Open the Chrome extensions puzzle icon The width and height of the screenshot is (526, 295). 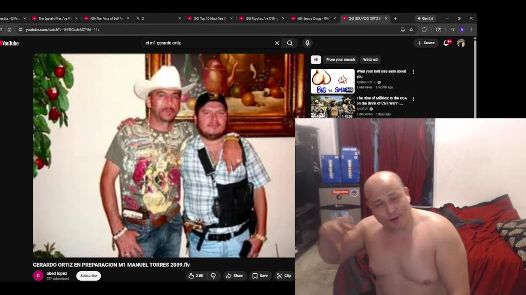click(x=424, y=29)
